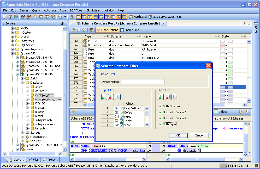260x169 pixels.
Task: Click the green Added legend swatch
Action: coord(216,112)
